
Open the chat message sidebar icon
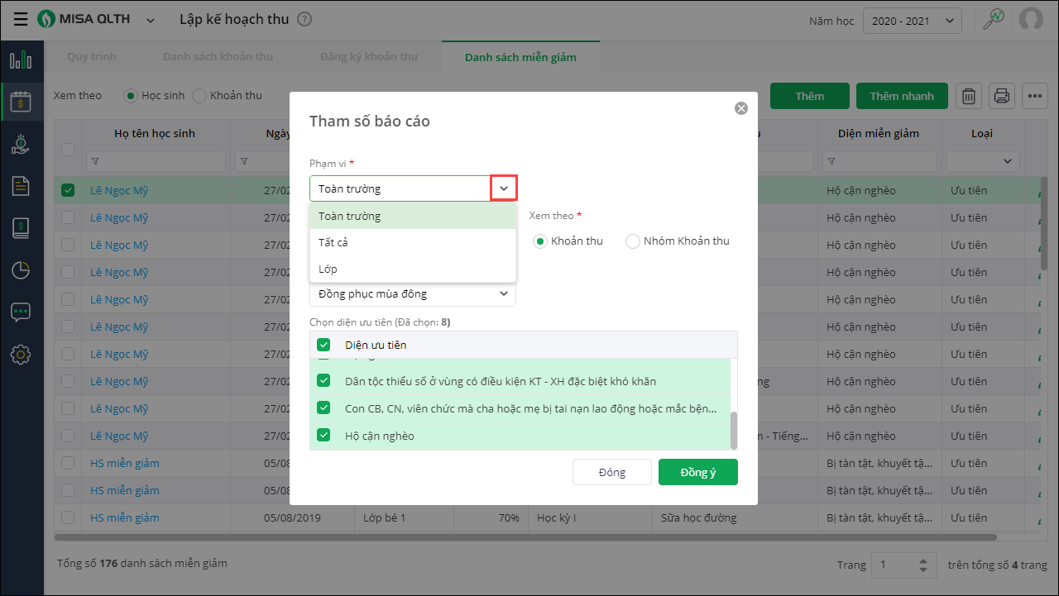(21, 312)
